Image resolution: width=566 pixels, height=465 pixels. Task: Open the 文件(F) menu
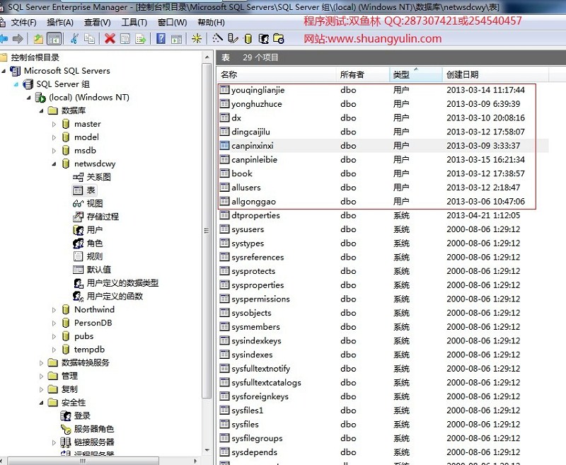click(23, 23)
